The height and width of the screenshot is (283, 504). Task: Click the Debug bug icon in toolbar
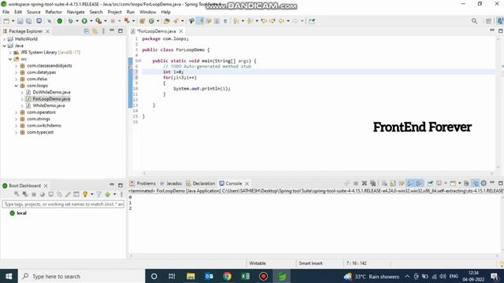click(70, 21)
